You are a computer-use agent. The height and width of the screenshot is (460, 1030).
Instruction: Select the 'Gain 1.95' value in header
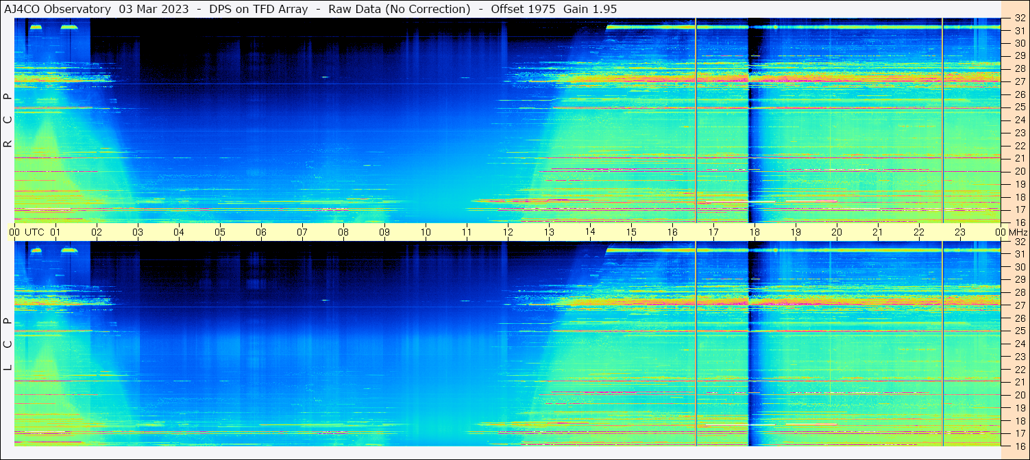point(590,9)
